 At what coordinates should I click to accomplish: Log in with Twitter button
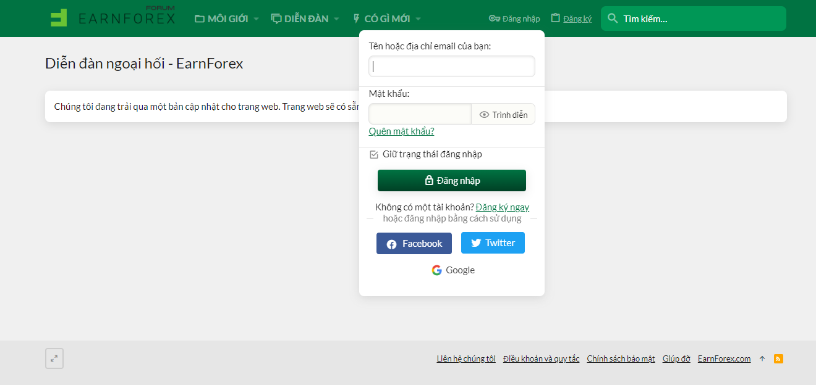pyautogui.click(x=493, y=243)
